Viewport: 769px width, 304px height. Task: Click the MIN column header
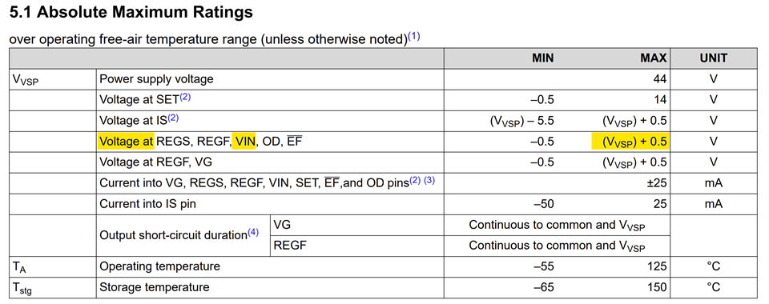tap(542, 58)
